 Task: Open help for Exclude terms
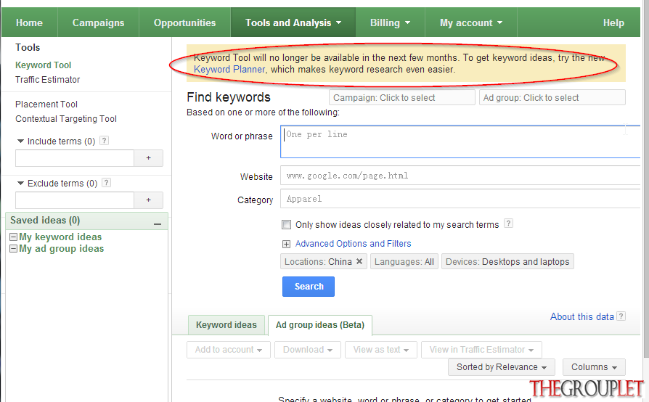pos(107,182)
